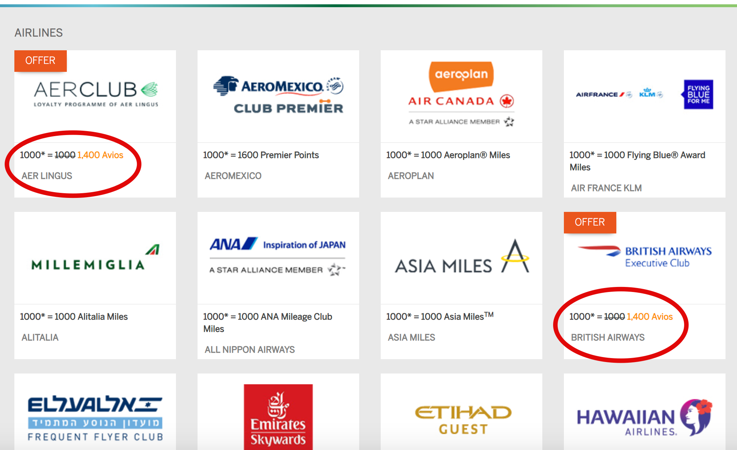Select the Aeroplan Air Canada logo
Screen dimensions: 737x450
(x=461, y=94)
